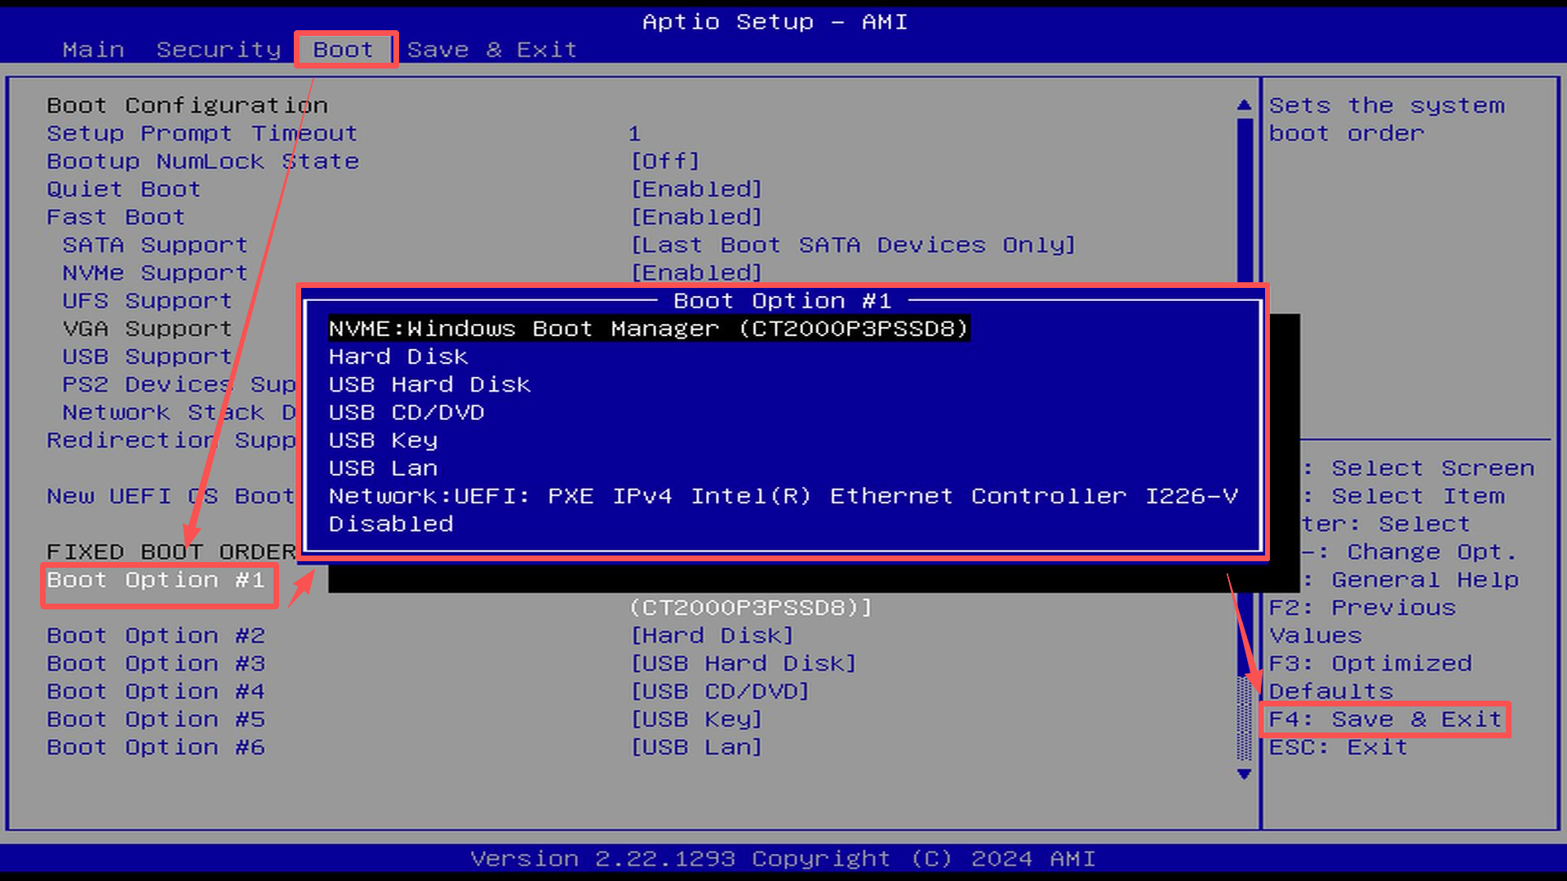Screen dimensions: 1567x881
Task: Choose Network:UEFI PXE IPv4 boot entry
Action: coord(782,495)
